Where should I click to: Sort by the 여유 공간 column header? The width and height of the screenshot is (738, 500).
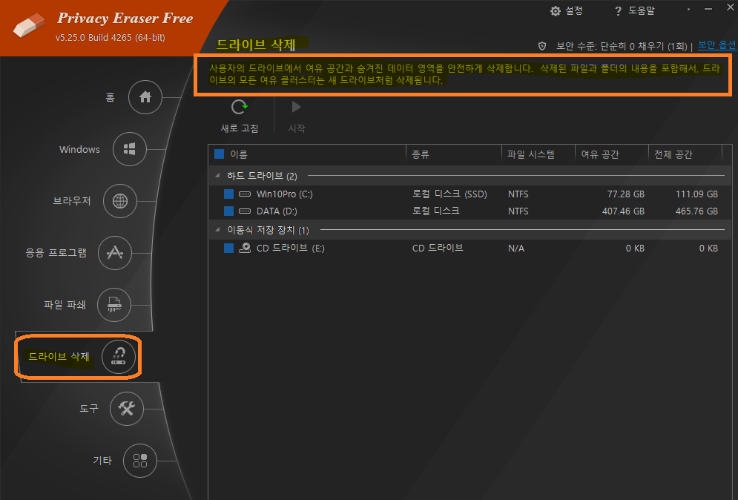(600, 154)
